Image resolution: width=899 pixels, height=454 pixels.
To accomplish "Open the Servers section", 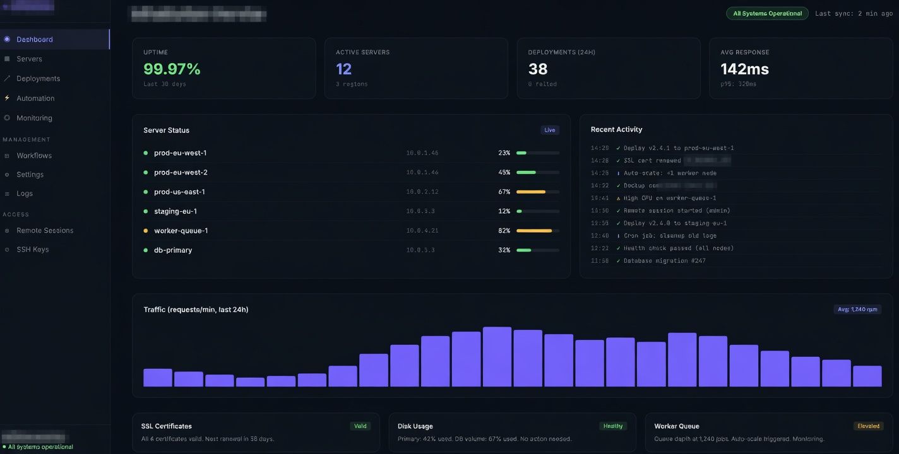I will click(55, 59).
